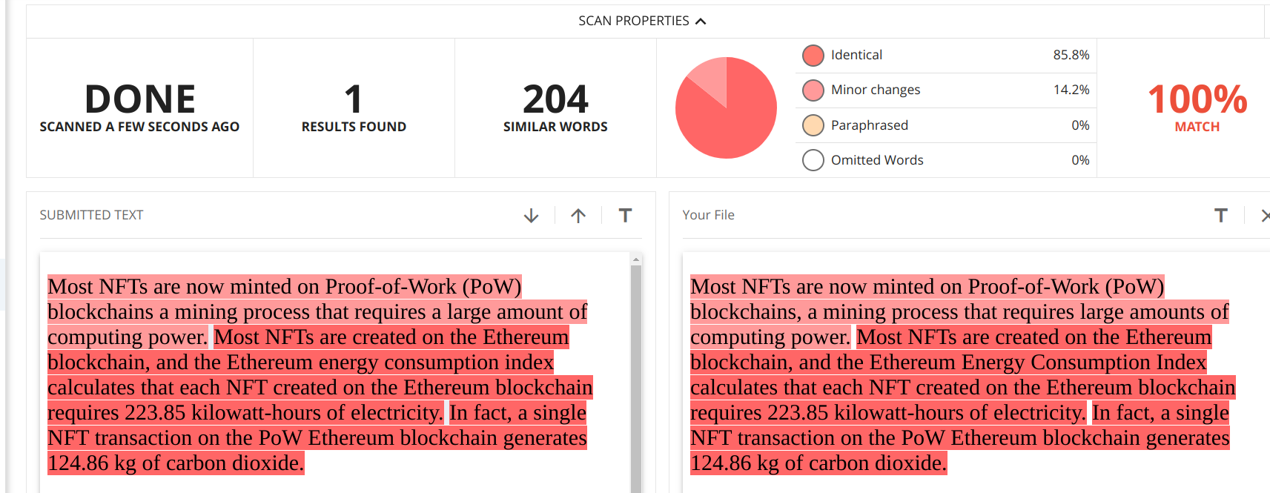
Task: Select the Submitted Text panel title
Action: [x=91, y=215]
